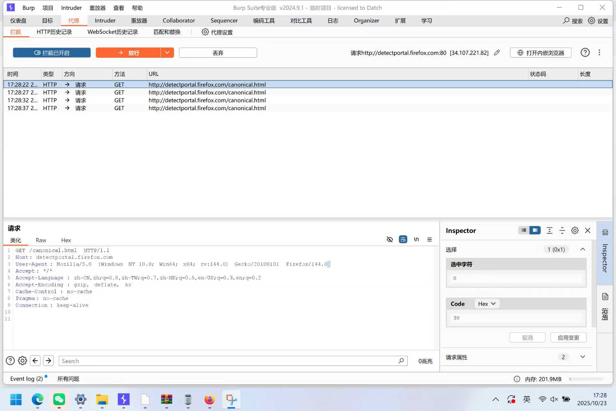Open the forward button dropdown arrow
Image resolution: width=616 pixels, height=411 pixels.
click(x=167, y=53)
